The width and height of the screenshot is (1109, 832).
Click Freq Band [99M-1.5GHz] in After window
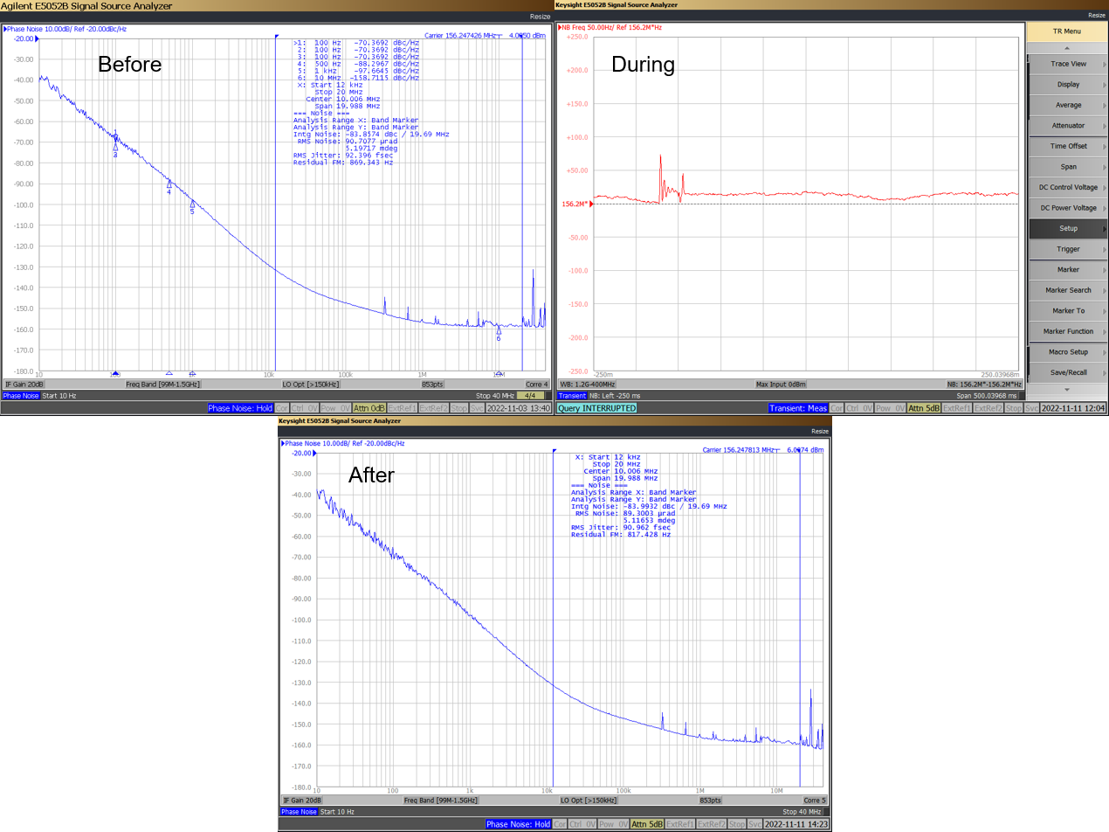click(440, 801)
